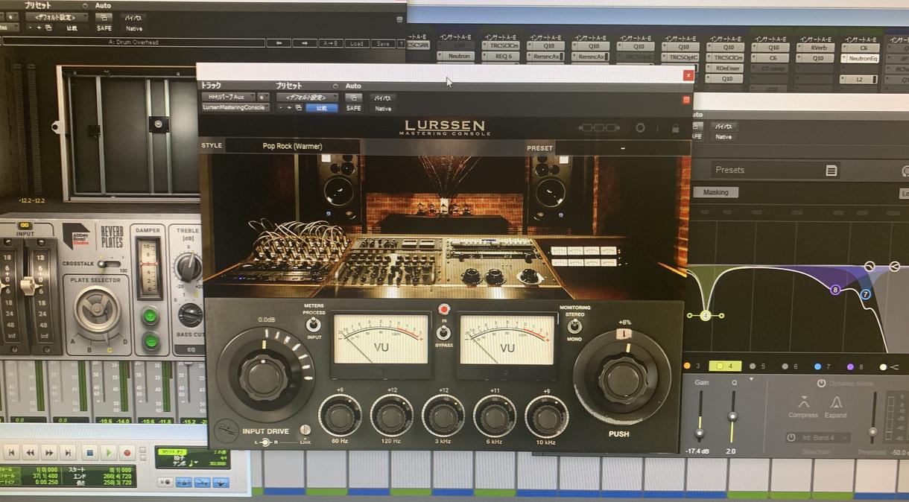
Task: Toggle Lurssen IN/BYPASS switch
Action: (444, 332)
